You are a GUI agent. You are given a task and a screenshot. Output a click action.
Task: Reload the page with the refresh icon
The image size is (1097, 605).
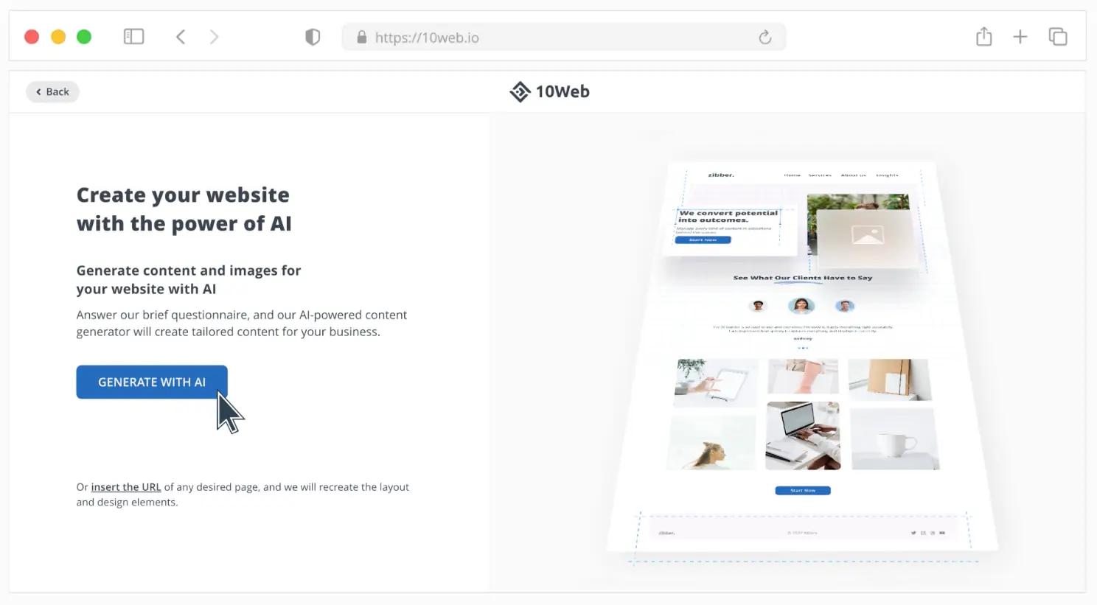pos(765,37)
